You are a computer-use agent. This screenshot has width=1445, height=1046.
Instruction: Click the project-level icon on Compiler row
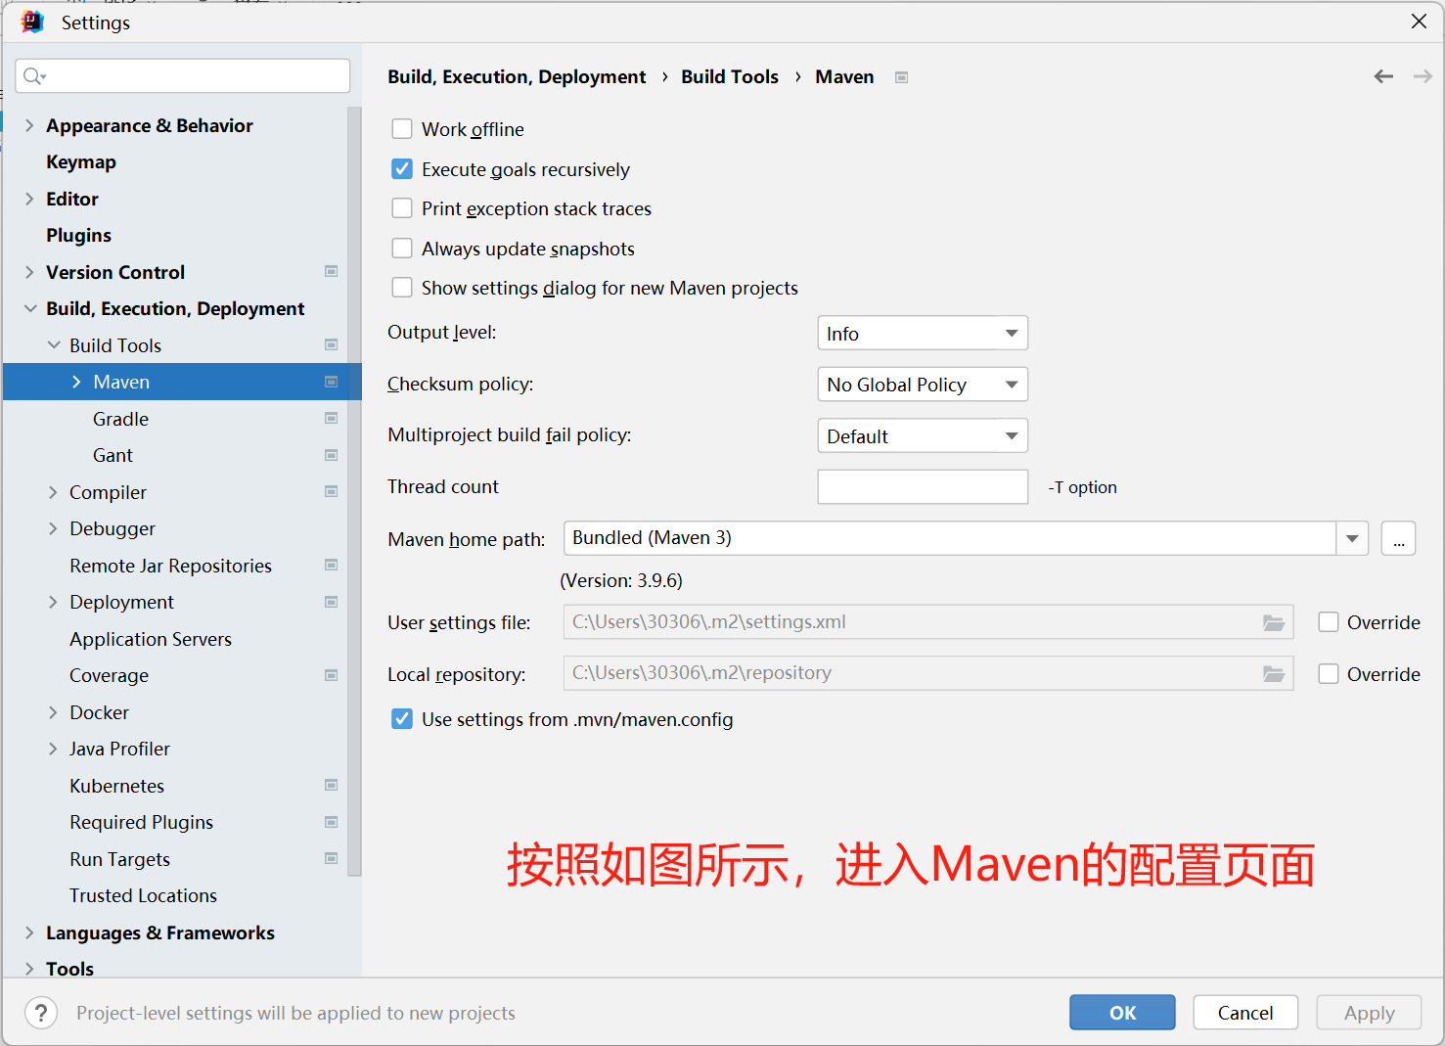(332, 491)
